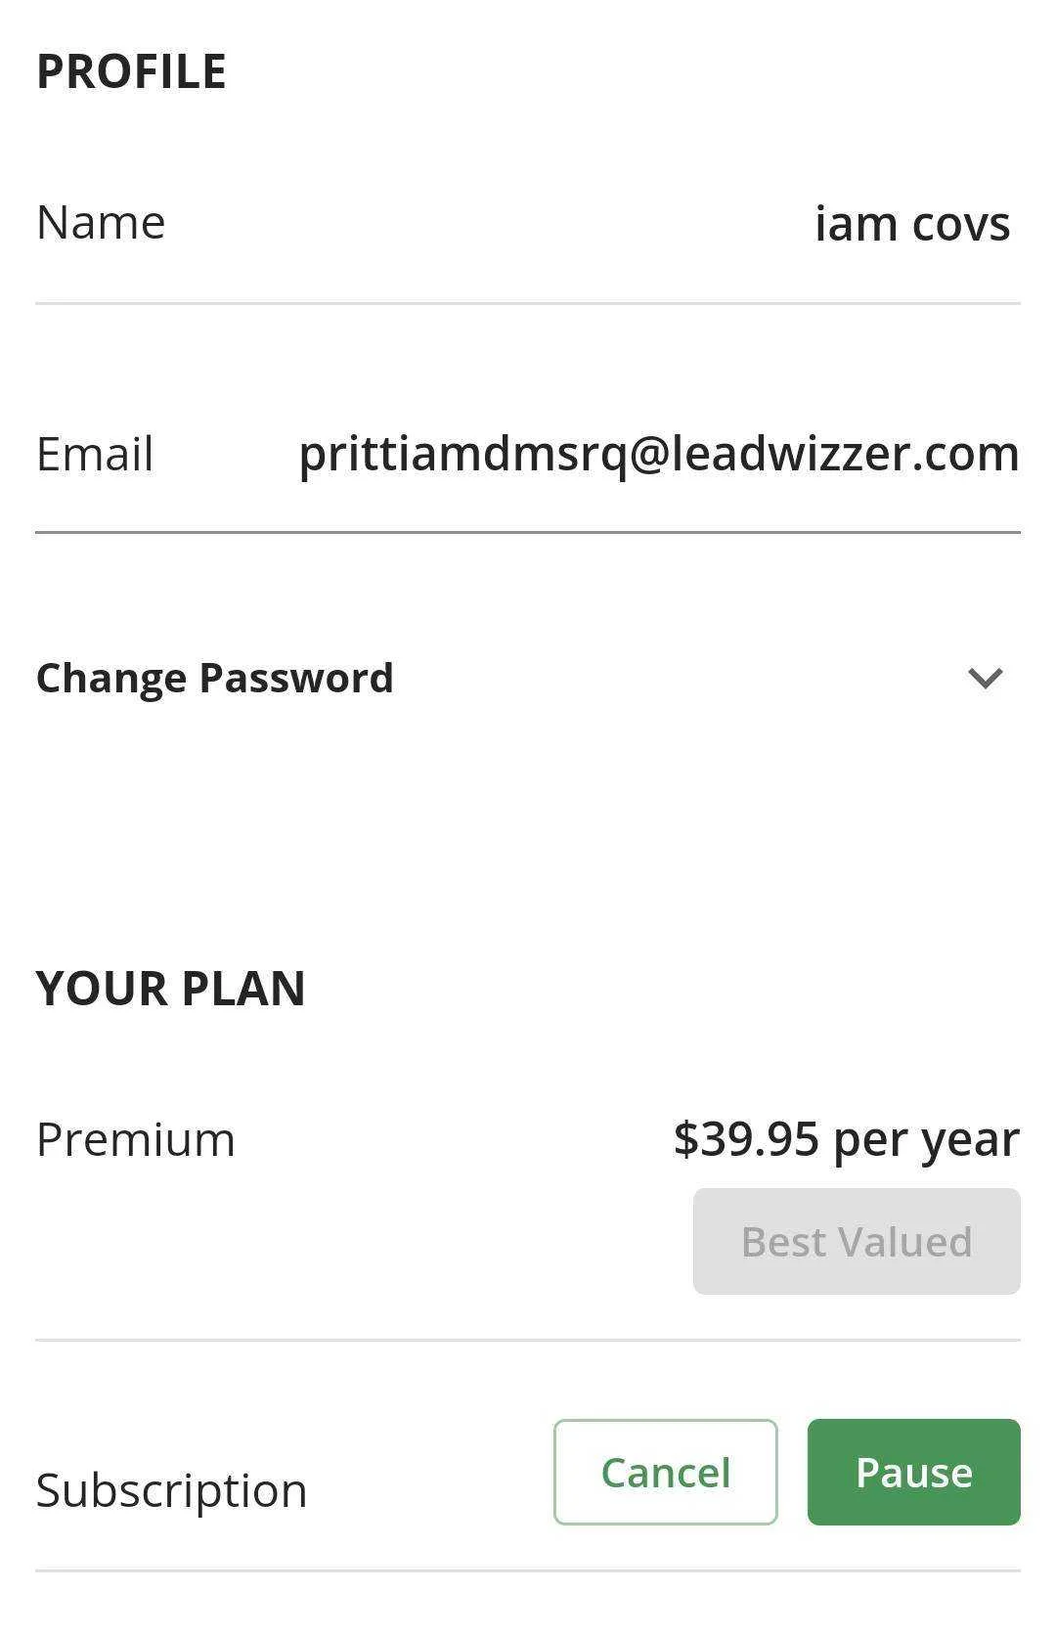The image size is (1056, 1635).
Task: Click the Name field label
Action: (x=101, y=223)
